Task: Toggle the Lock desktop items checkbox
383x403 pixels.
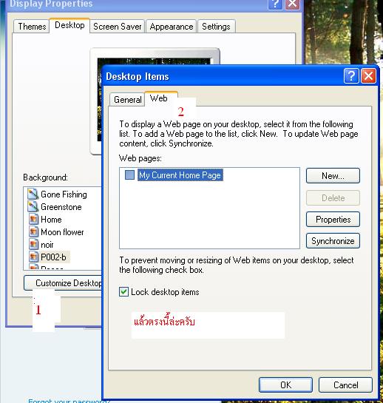Action: click(123, 292)
